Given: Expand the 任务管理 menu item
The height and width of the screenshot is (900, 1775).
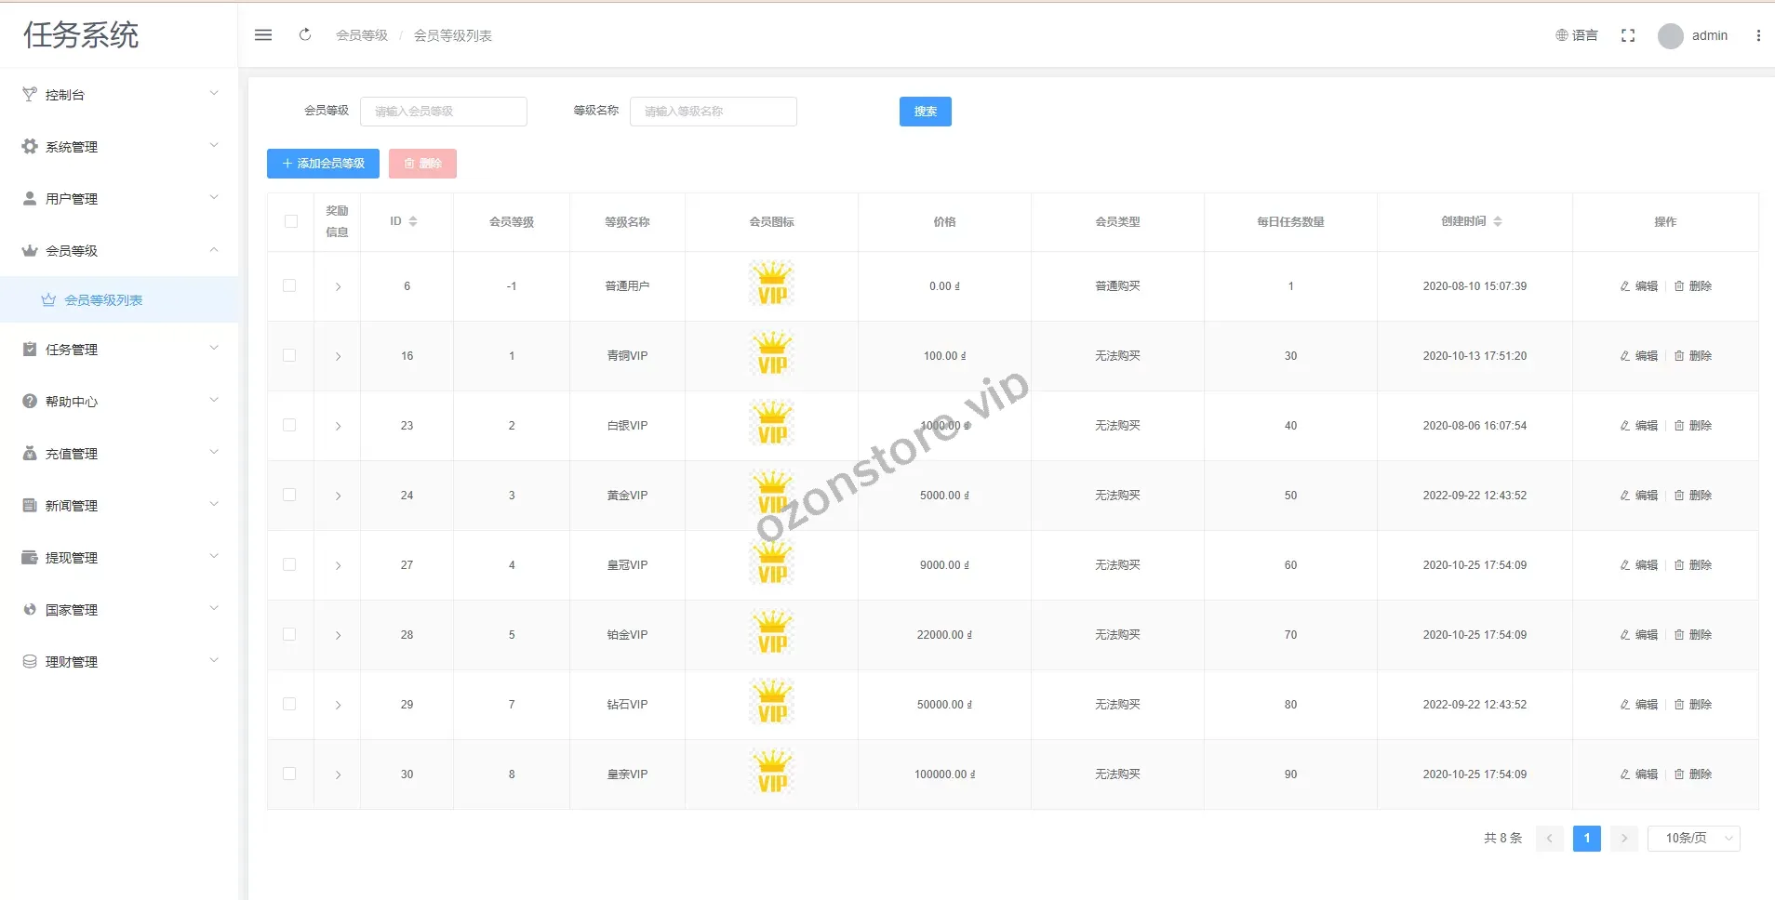Looking at the screenshot, I should click(119, 350).
